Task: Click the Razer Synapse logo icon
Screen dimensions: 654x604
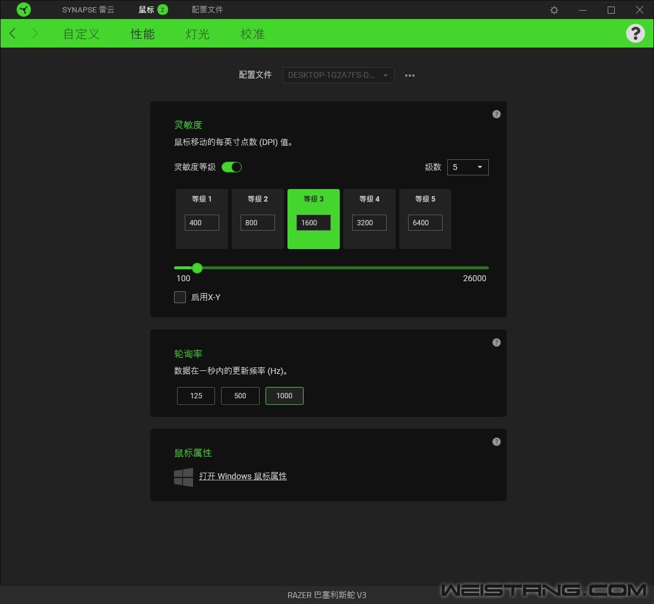Action: pyautogui.click(x=24, y=10)
